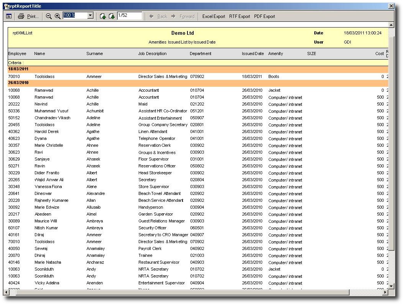
Task: Click the zoom in magnifier icon
Action: point(57,16)
